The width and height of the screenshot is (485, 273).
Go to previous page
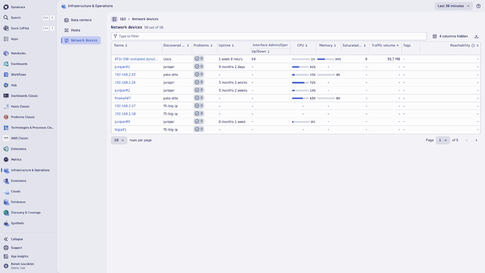[x=467, y=140]
